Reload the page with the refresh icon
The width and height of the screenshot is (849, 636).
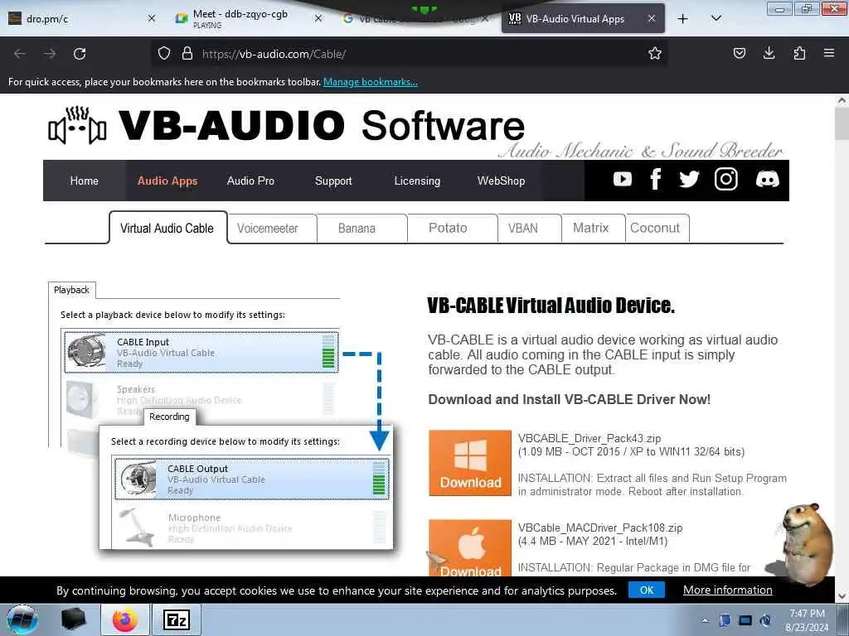click(80, 54)
